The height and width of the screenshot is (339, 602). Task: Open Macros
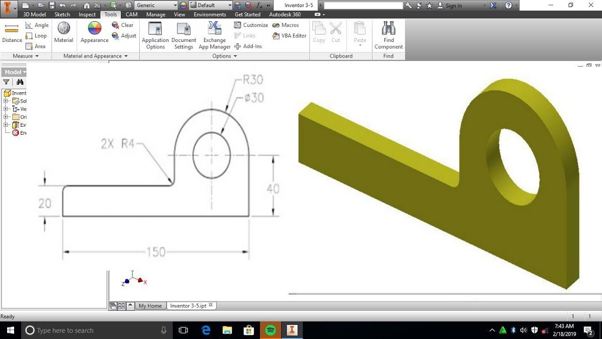(285, 25)
